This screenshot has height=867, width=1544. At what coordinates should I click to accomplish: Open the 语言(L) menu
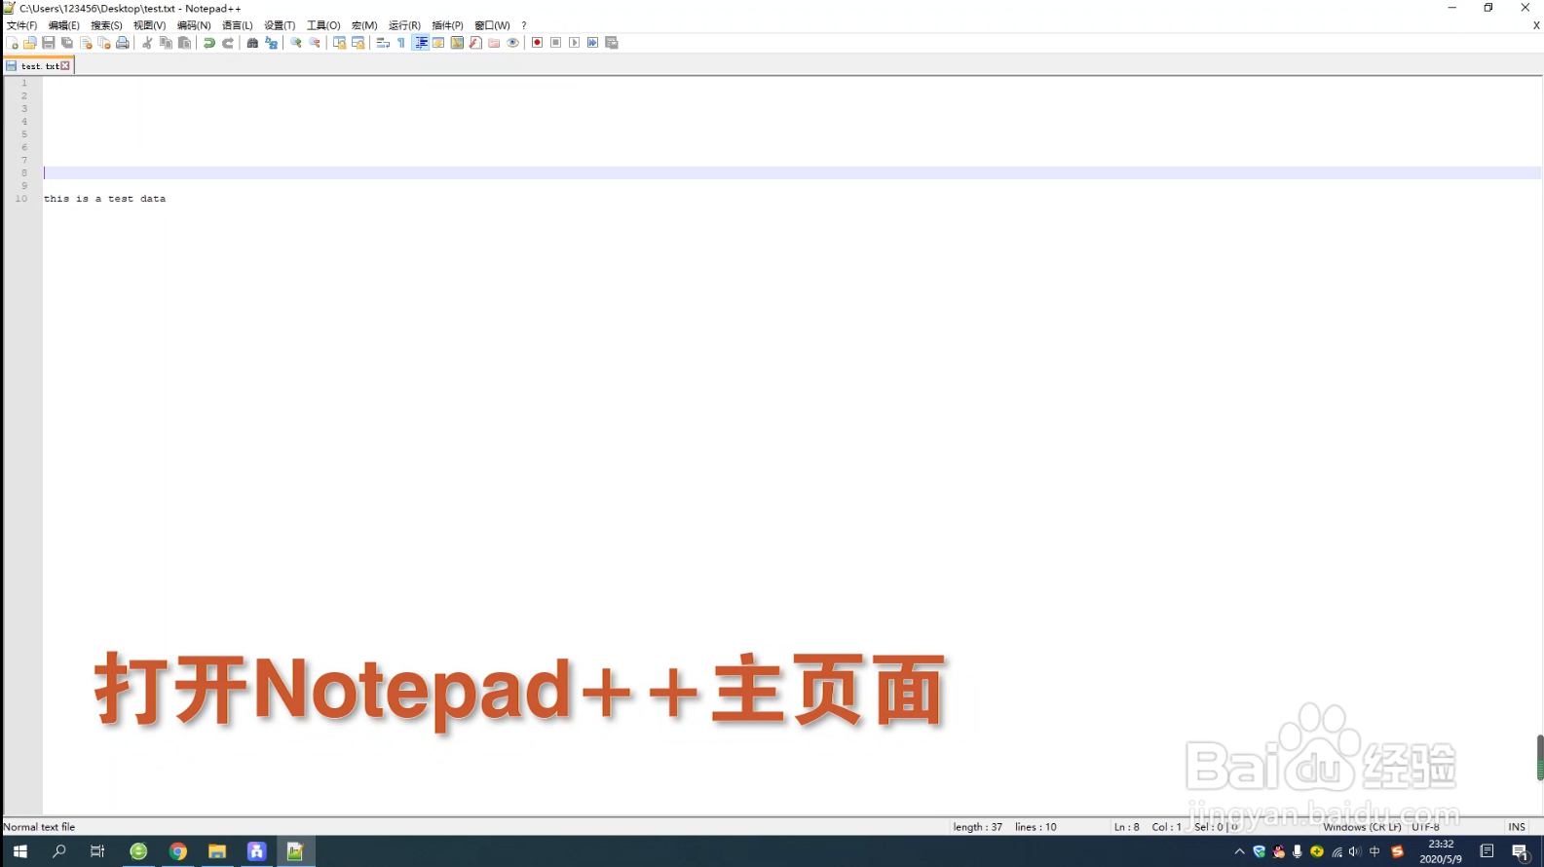click(x=238, y=25)
